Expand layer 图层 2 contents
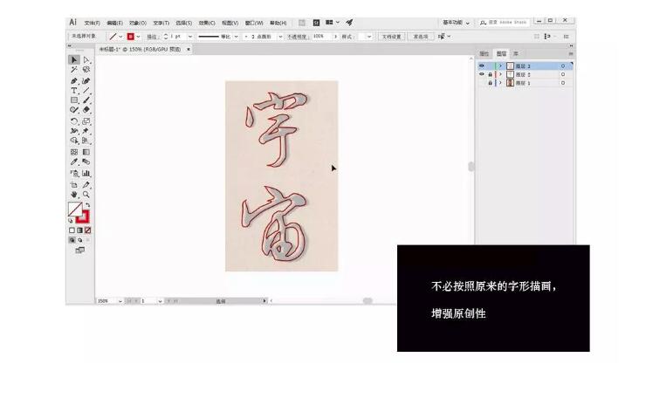 (x=500, y=74)
